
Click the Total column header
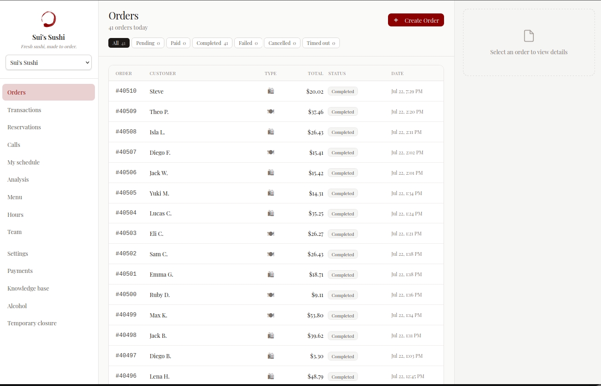[x=316, y=73]
